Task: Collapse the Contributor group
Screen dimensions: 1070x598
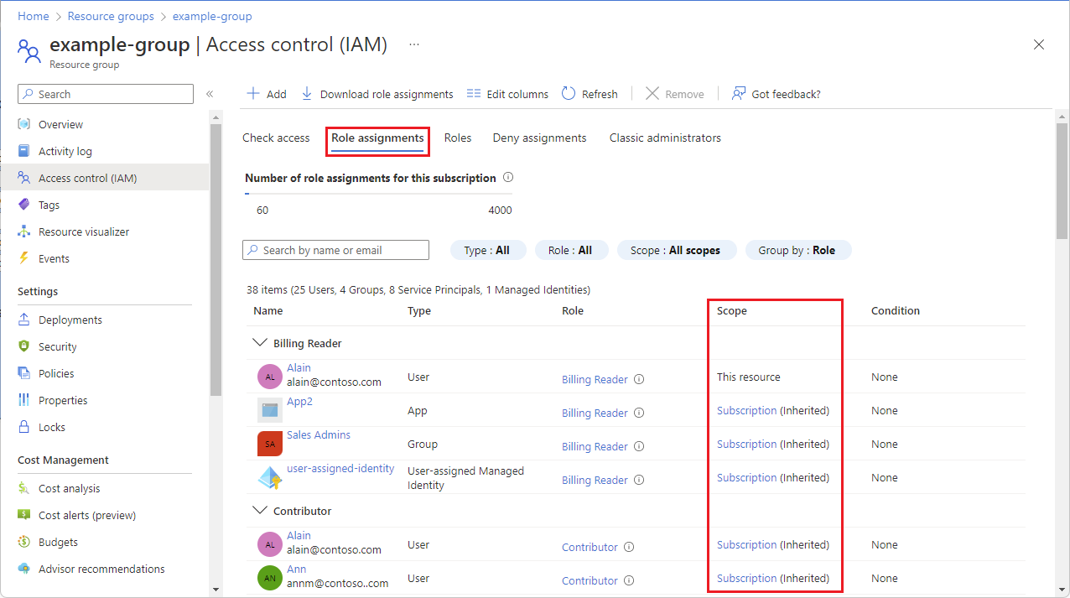Action: coord(260,510)
